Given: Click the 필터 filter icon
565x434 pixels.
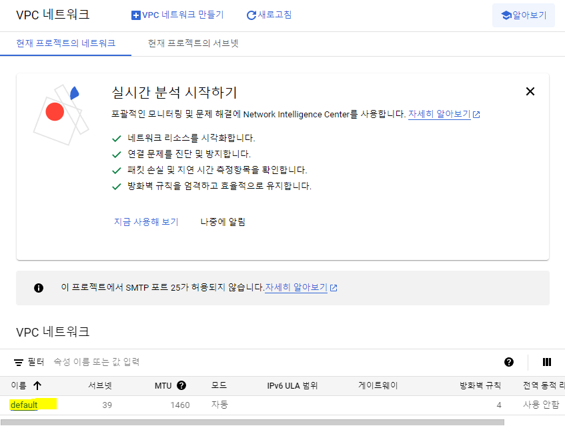Looking at the screenshot, I should (19, 362).
